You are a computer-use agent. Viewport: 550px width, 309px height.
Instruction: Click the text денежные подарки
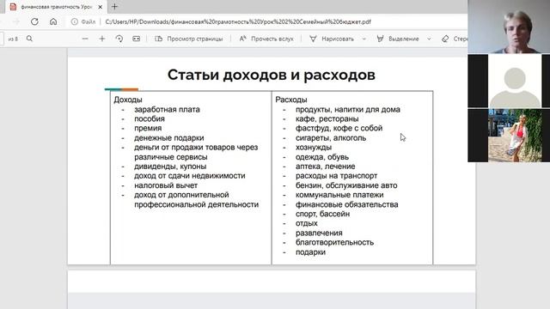168,138
